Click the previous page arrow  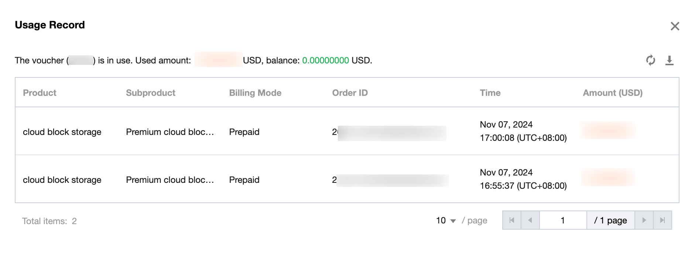pos(530,220)
